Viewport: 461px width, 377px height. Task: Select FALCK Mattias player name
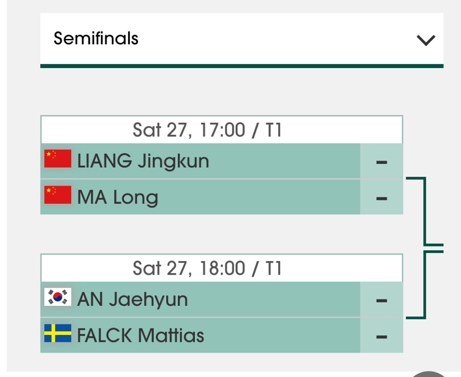pos(141,335)
